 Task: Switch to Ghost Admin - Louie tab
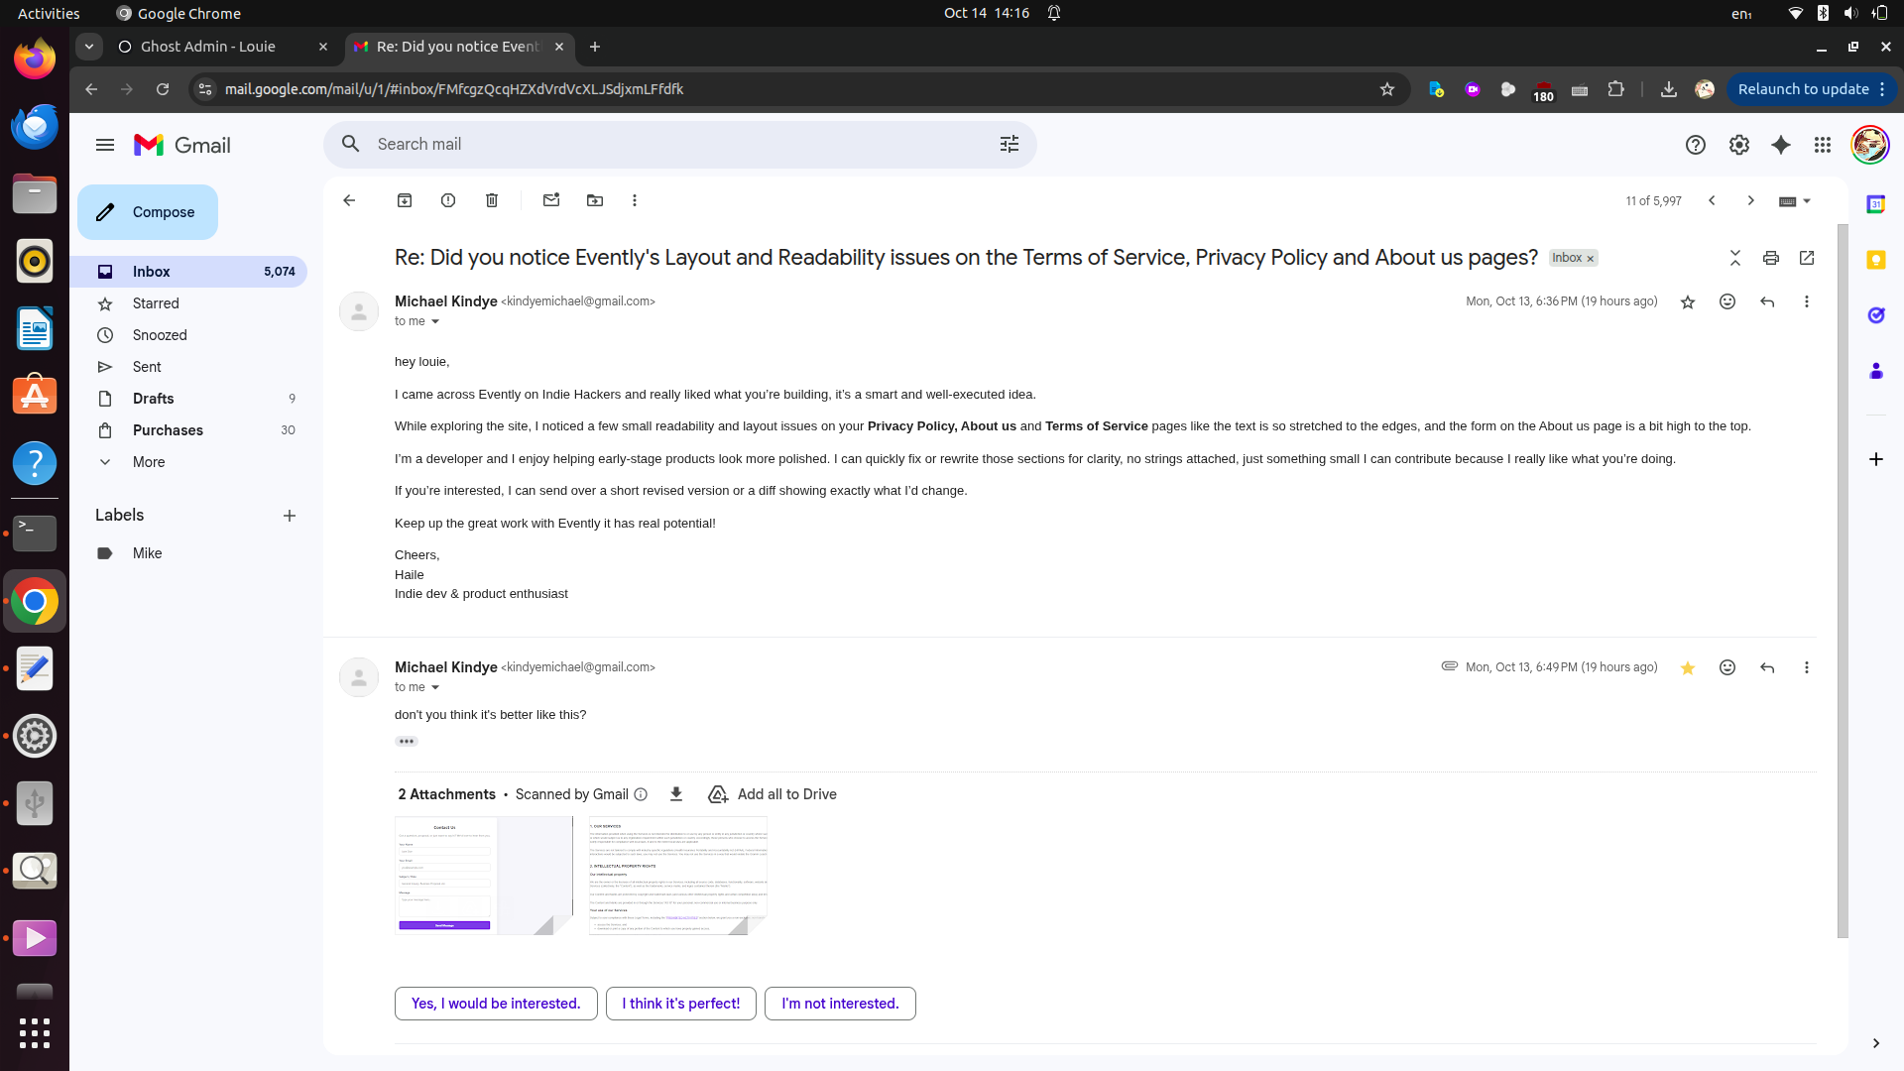[x=208, y=47]
